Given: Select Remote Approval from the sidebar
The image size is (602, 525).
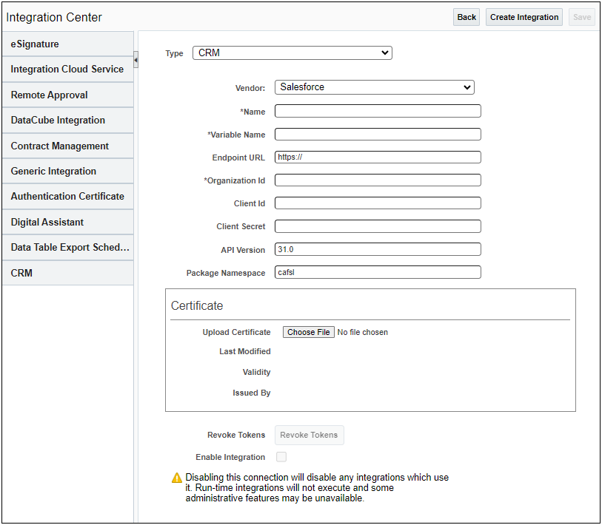Looking at the screenshot, I should point(48,95).
